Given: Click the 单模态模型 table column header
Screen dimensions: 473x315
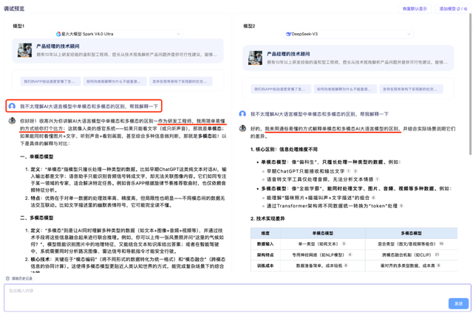Looking at the screenshot, I should (323, 233).
